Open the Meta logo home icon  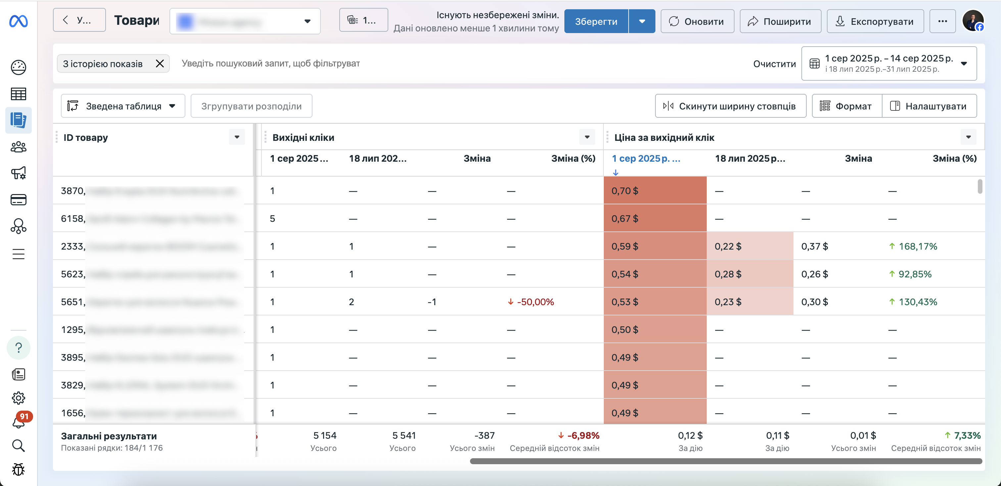(18, 21)
